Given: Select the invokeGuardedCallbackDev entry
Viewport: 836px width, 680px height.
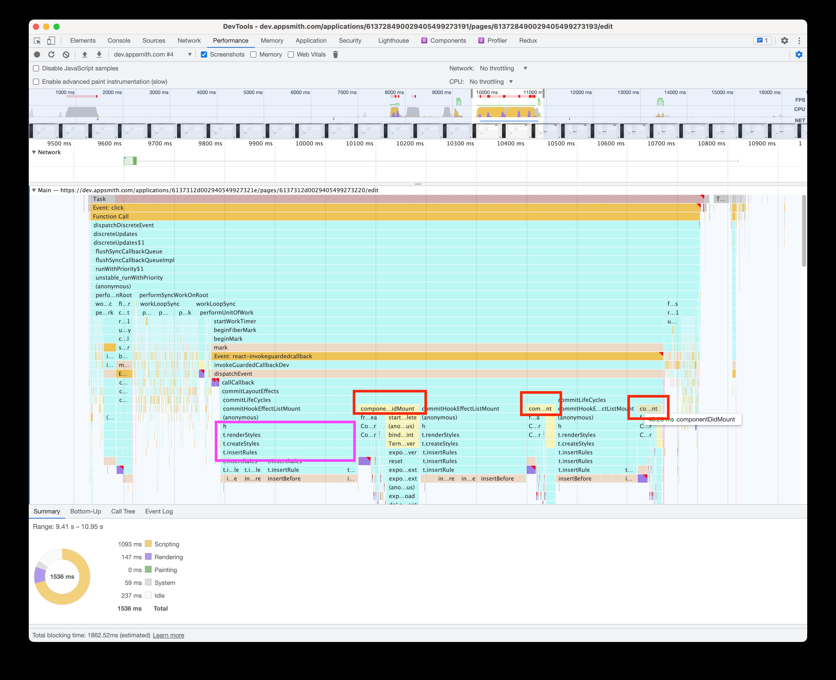Looking at the screenshot, I should tap(437, 365).
